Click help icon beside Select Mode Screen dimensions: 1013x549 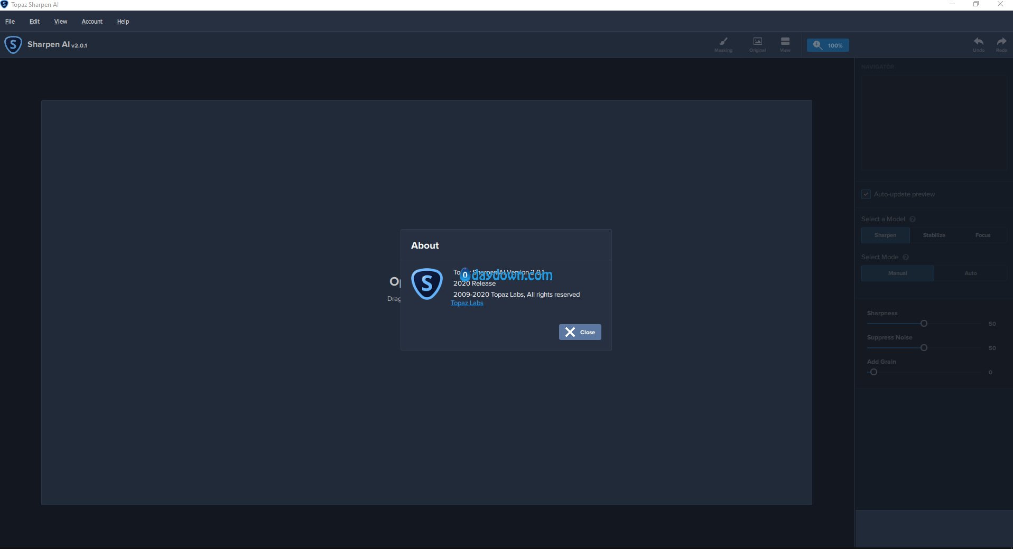(906, 257)
